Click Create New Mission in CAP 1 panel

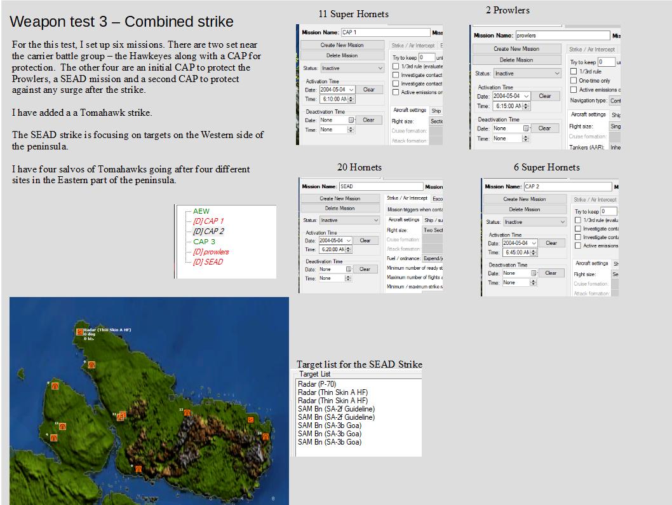coord(342,45)
